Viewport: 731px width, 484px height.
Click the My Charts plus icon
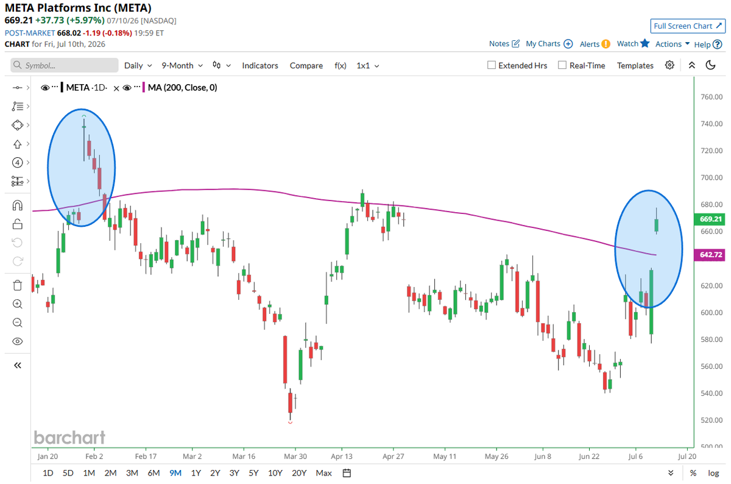pyautogui.click(x=568, y=44)
